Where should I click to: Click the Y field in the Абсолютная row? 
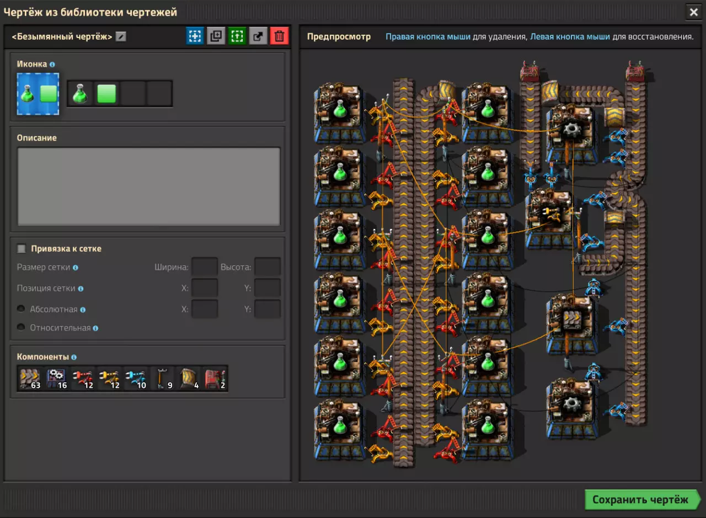pos(268,309)
